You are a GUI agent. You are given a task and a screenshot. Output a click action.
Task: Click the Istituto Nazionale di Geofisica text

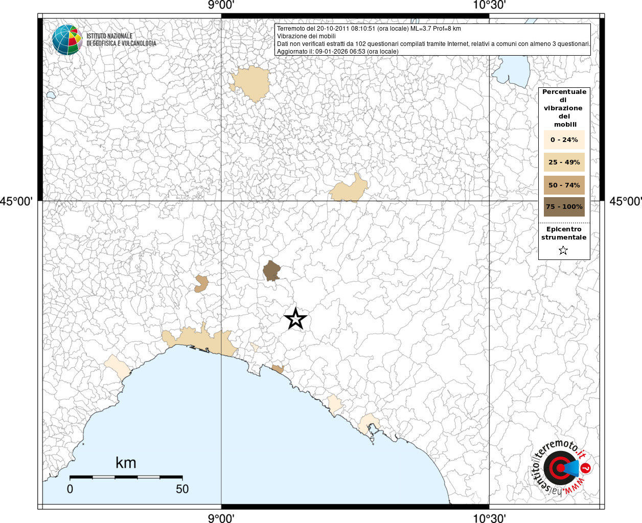(121, 40)
